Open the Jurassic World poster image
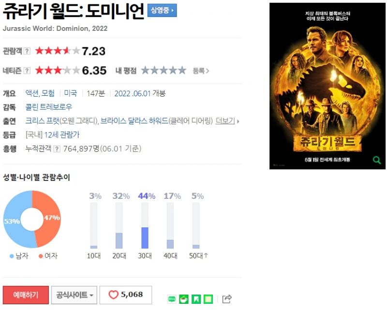 point(327,86)
